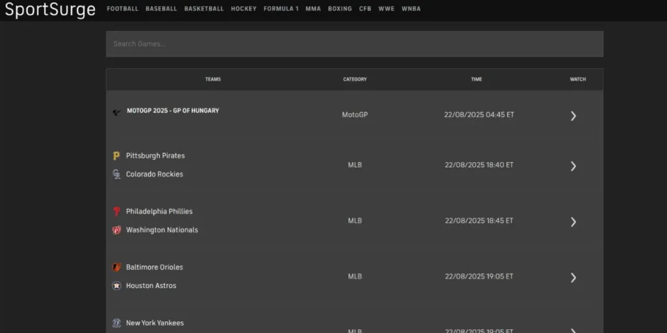Open the CFB nav item
This screenshot has height=333, width=667.
(x=365, y=8)
